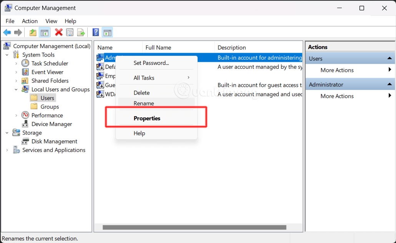Click the WDAGUtilityAccount user icon
Viewport: 396px width, 243px height.
(x=100, y=94)
